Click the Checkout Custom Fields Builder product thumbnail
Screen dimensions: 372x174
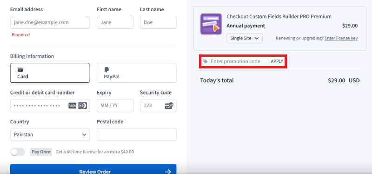click(x=211, y=24)
